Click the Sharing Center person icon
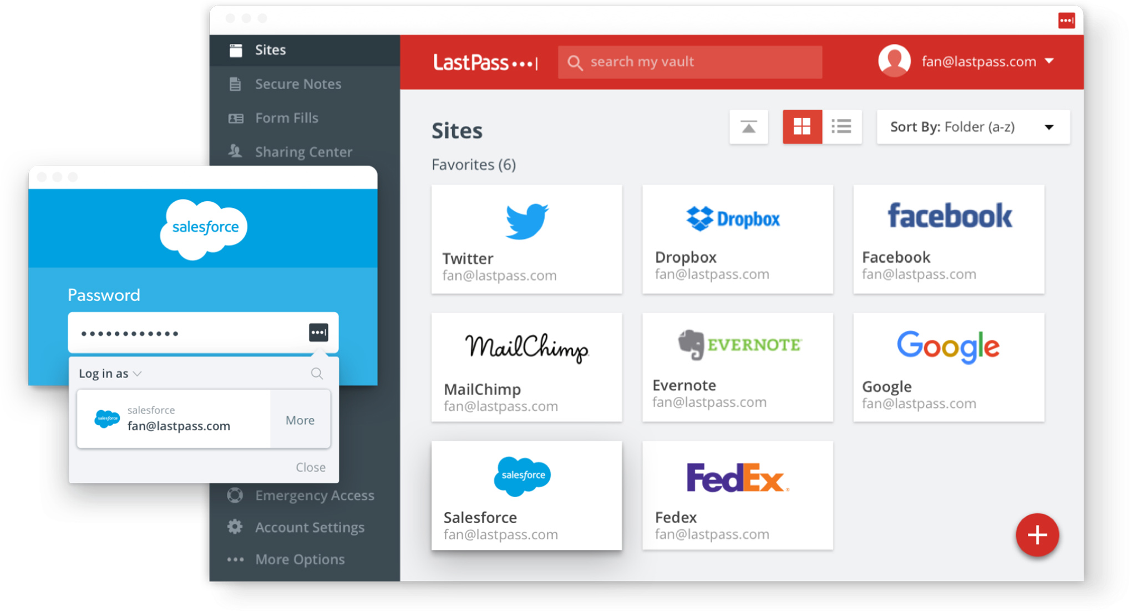The image size is (1136, 613). click(x=235, y=151)
